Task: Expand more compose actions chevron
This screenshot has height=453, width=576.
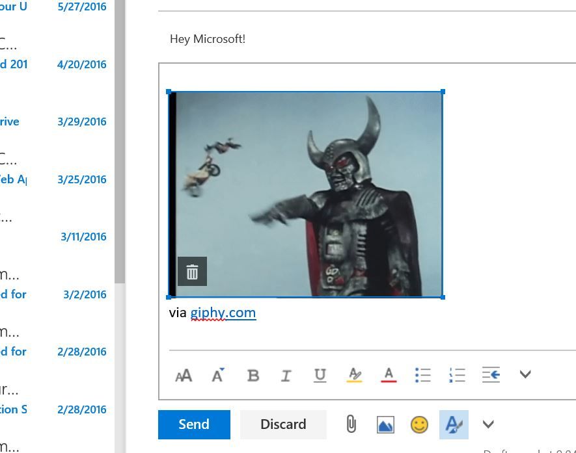Action: (x=488, y=424)
